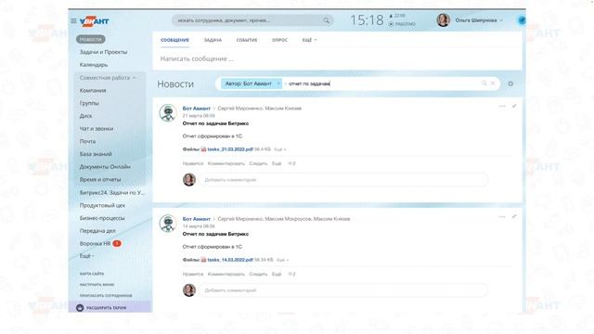Select the Сообщение tab
594x334 pixels.
[174, 40]
